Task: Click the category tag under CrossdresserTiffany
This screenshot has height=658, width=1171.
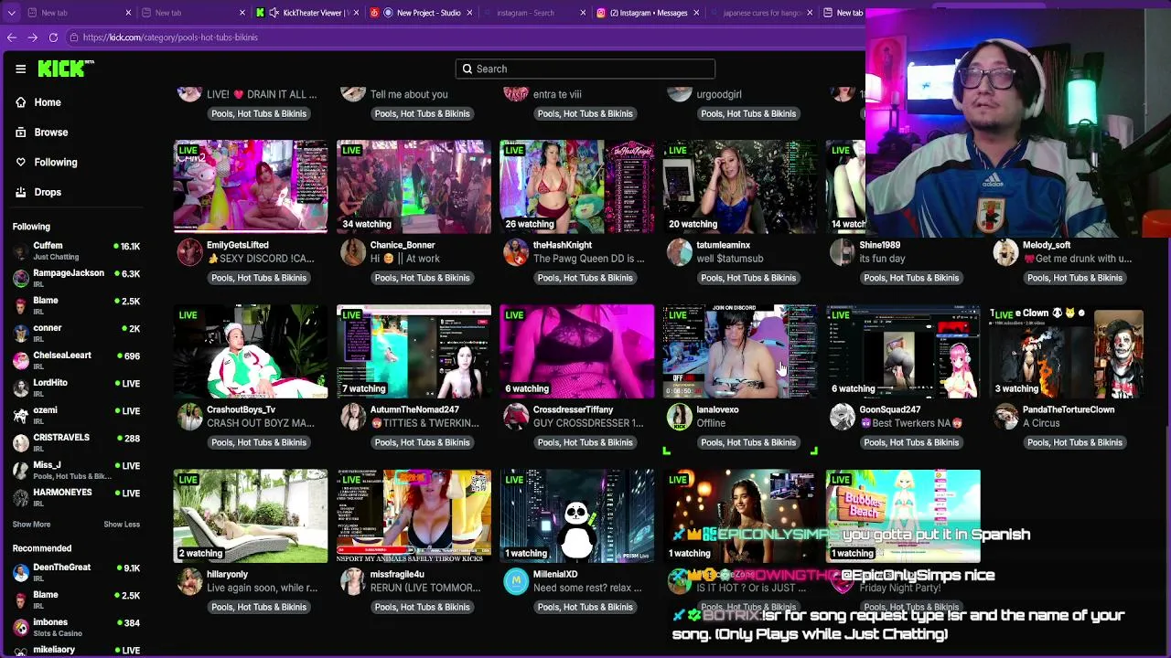Action: coord(585,442)
